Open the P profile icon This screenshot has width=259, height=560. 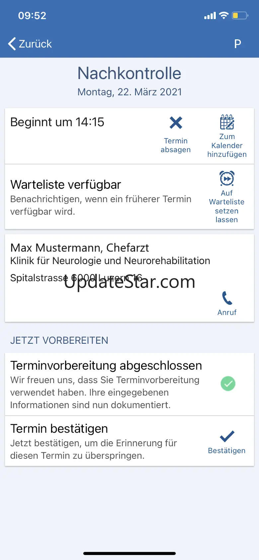[x=237, y=44]
